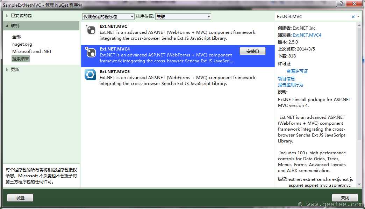Select the Ext.NET.MVC4 package icon
This screenshot has height=209, width=365.
90,52
